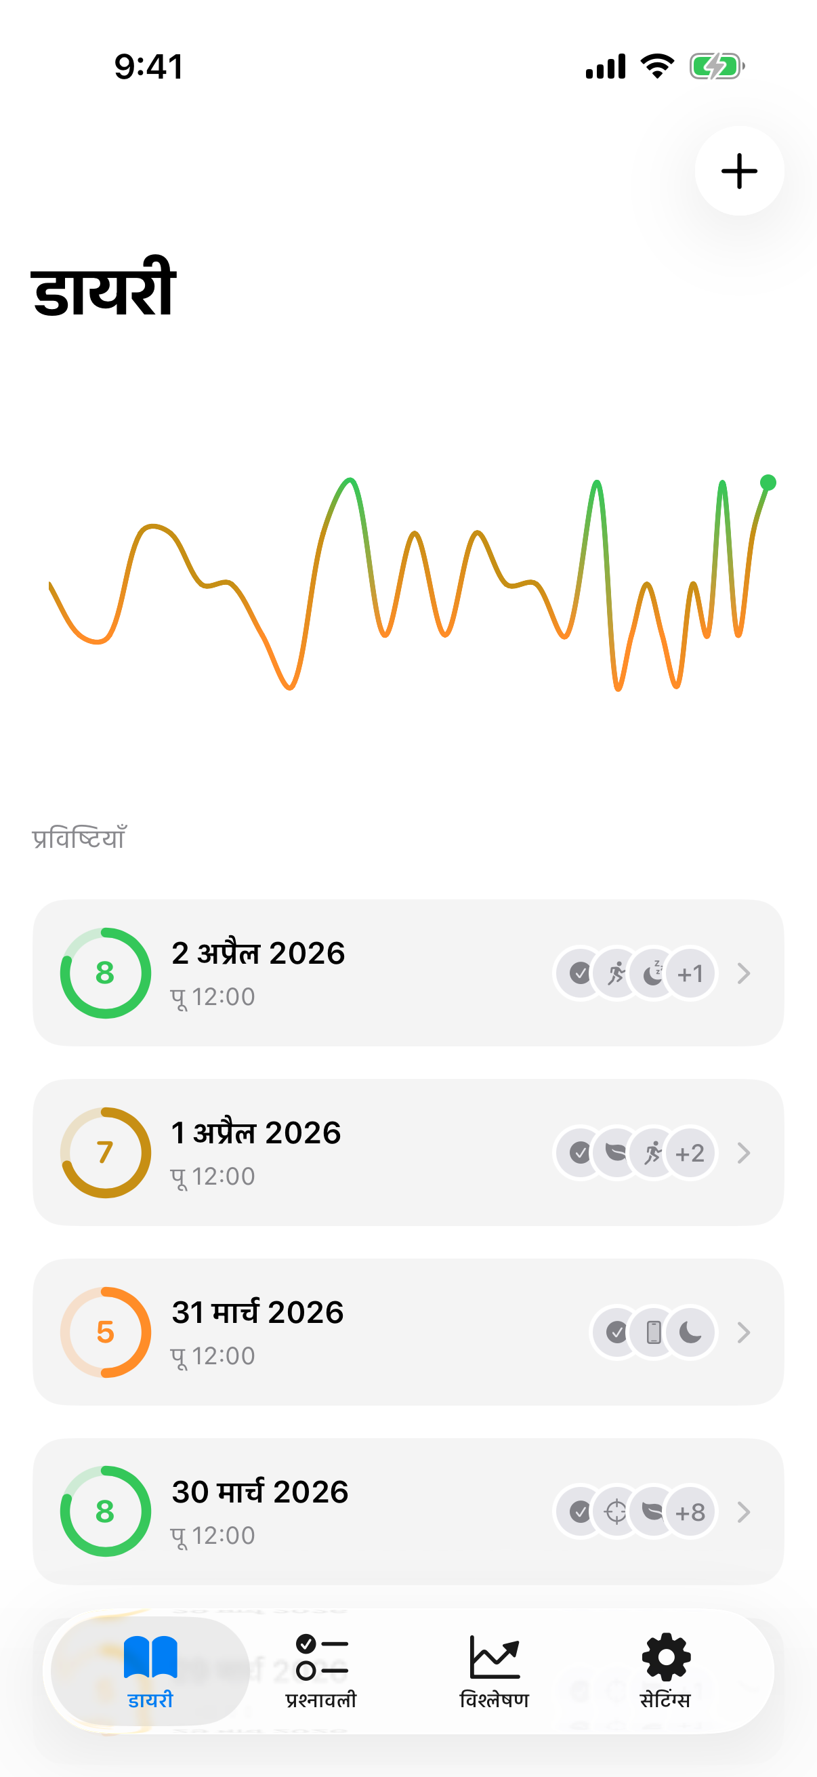Image resolution: width=817 pixels, height=1777 pixels.
Task: Tap the crosshair icon on 30 मार्च entry
Action: [x=616, y=1511]
